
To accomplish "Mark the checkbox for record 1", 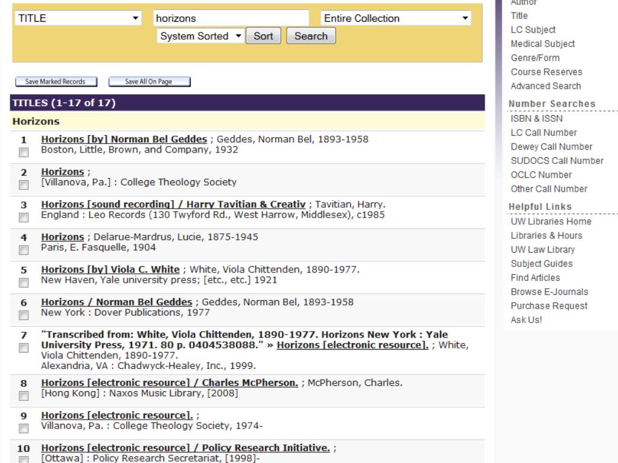I will (x=24, y=153).
